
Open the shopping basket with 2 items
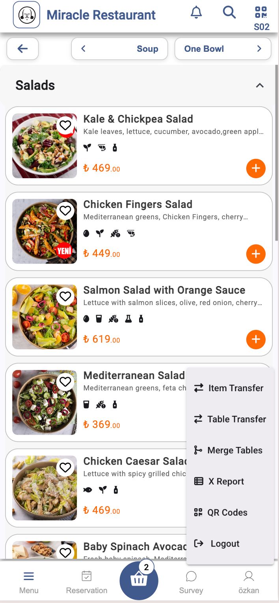139,580
